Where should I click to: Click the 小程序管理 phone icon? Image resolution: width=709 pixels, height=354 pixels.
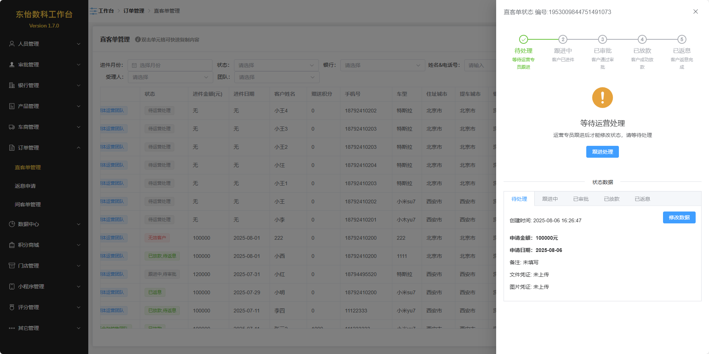pos(12,286)
